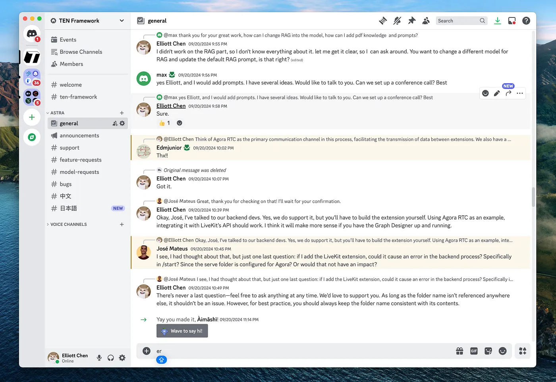This screenshot has height=382, width=556.
Task: Switch to welcome channel
Action: click(87, 85)
